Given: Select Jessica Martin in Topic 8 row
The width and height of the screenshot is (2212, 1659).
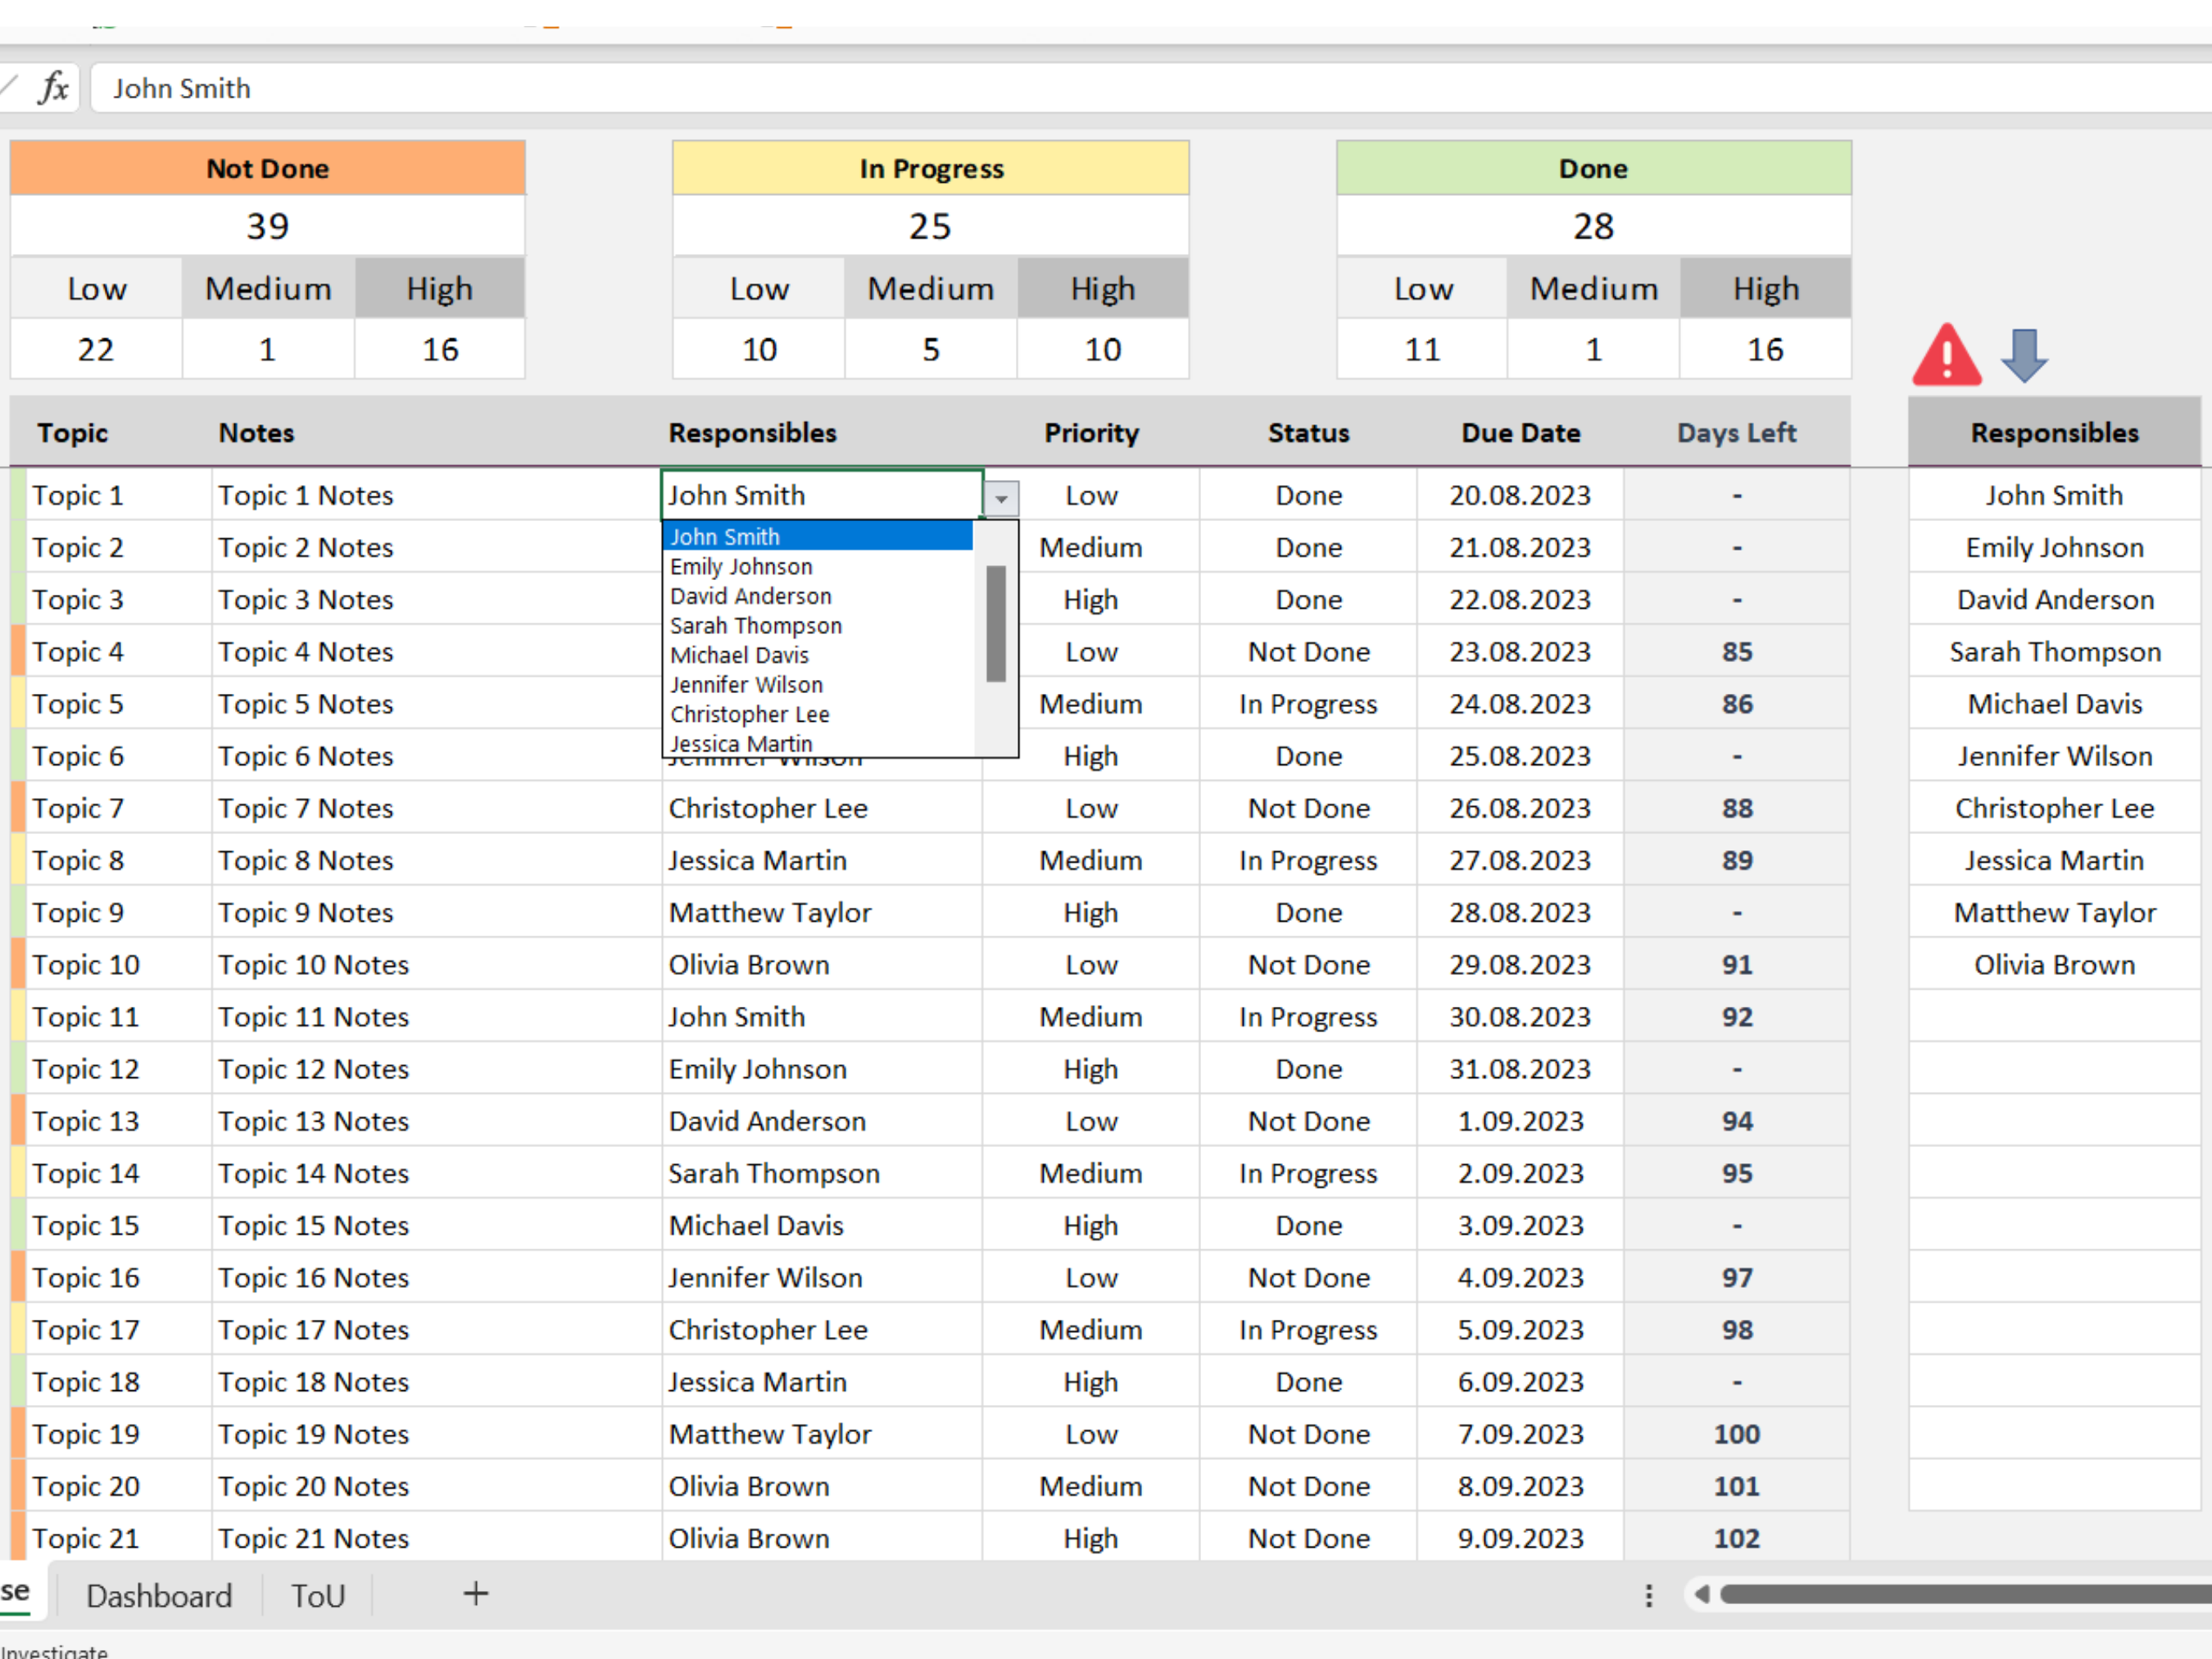Looking at the screenshot, I should (821, 860).
